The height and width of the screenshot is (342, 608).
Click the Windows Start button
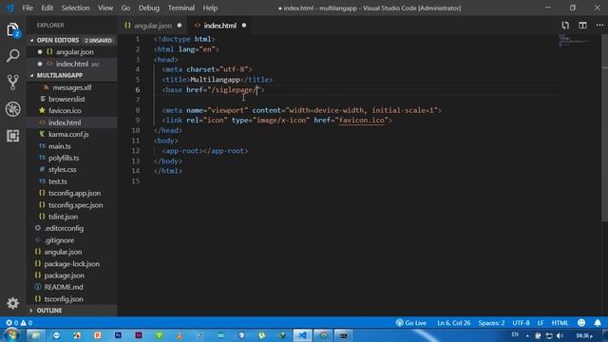(x=11, y=335)
